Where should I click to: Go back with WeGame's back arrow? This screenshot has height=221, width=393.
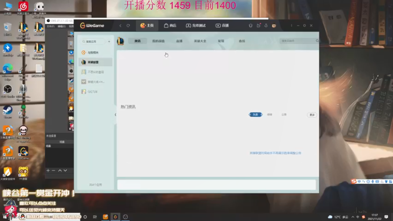[x=120, y=26]
